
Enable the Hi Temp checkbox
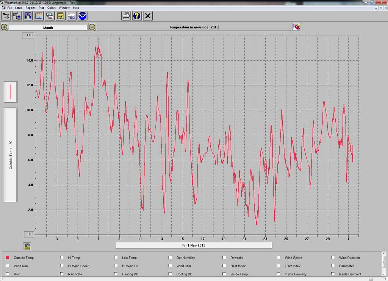62,258
